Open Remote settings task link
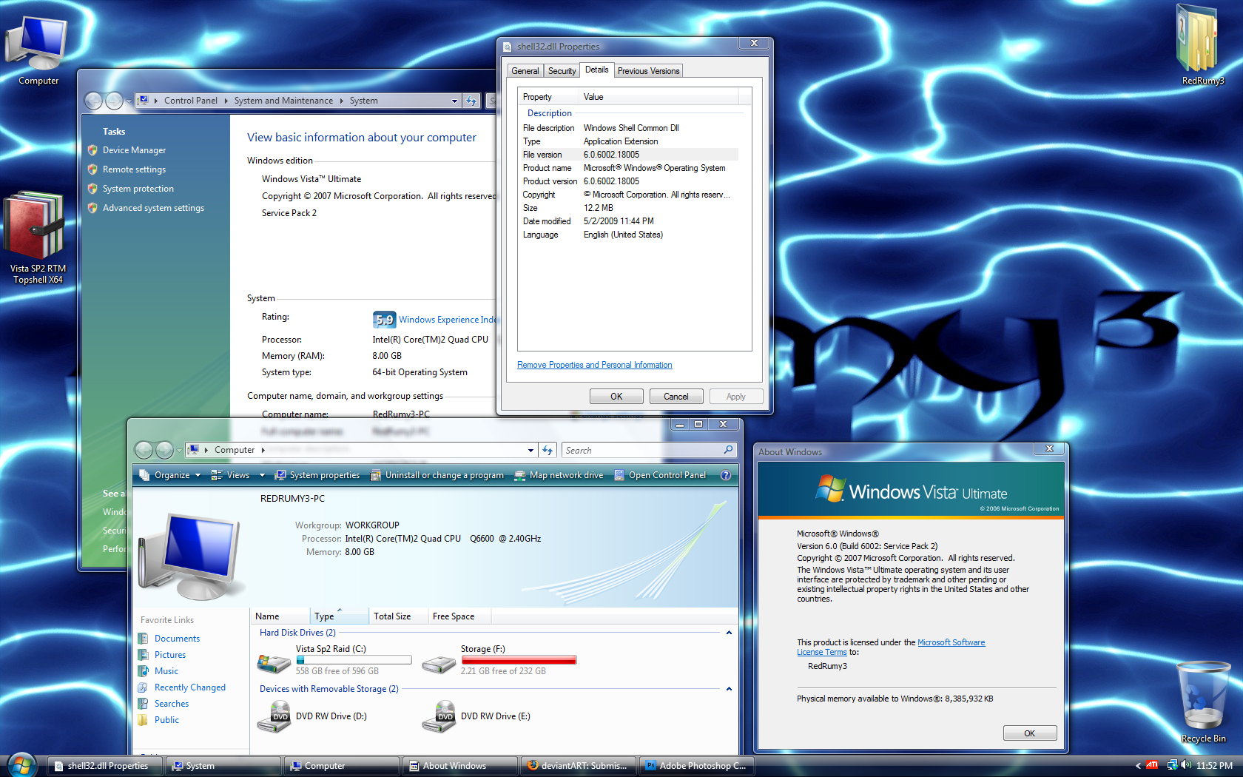Image resolution: width=1243 pixels, height=777 pixels. coord(134,169)
